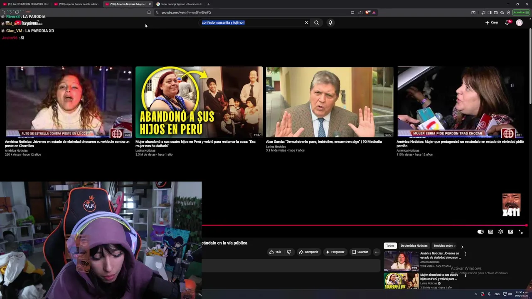Click the Guardar button
This screenshot has height=299, width=532.
pyautogui.click(x=360, y=252)
